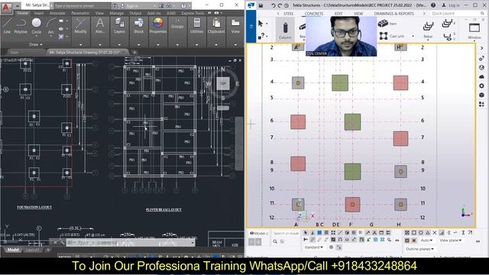Open the Annotation panel icon
Viewport: 489px width, 275px height.
pyautogui.click(x=100, y=26)
